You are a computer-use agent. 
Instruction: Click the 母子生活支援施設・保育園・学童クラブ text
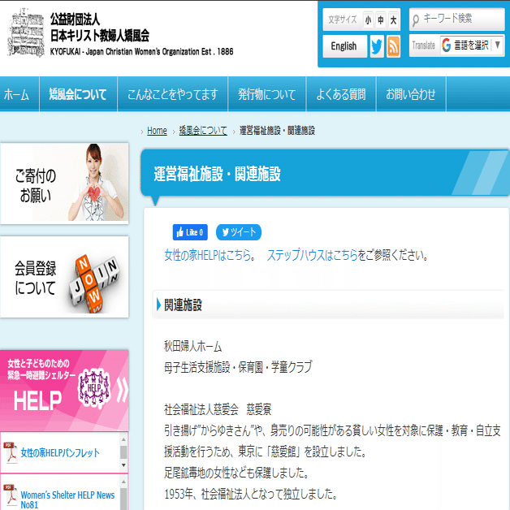(x=238, y=367)
